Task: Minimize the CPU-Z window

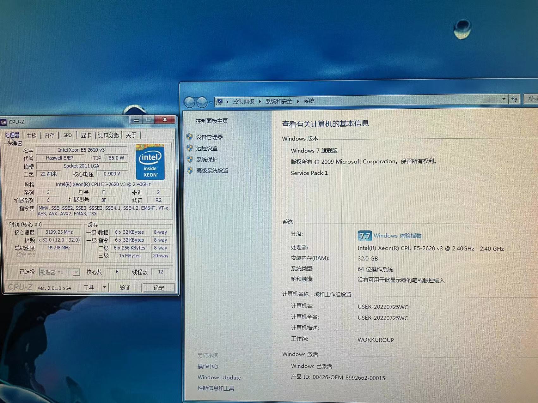Action: click(x=137, y=120)
